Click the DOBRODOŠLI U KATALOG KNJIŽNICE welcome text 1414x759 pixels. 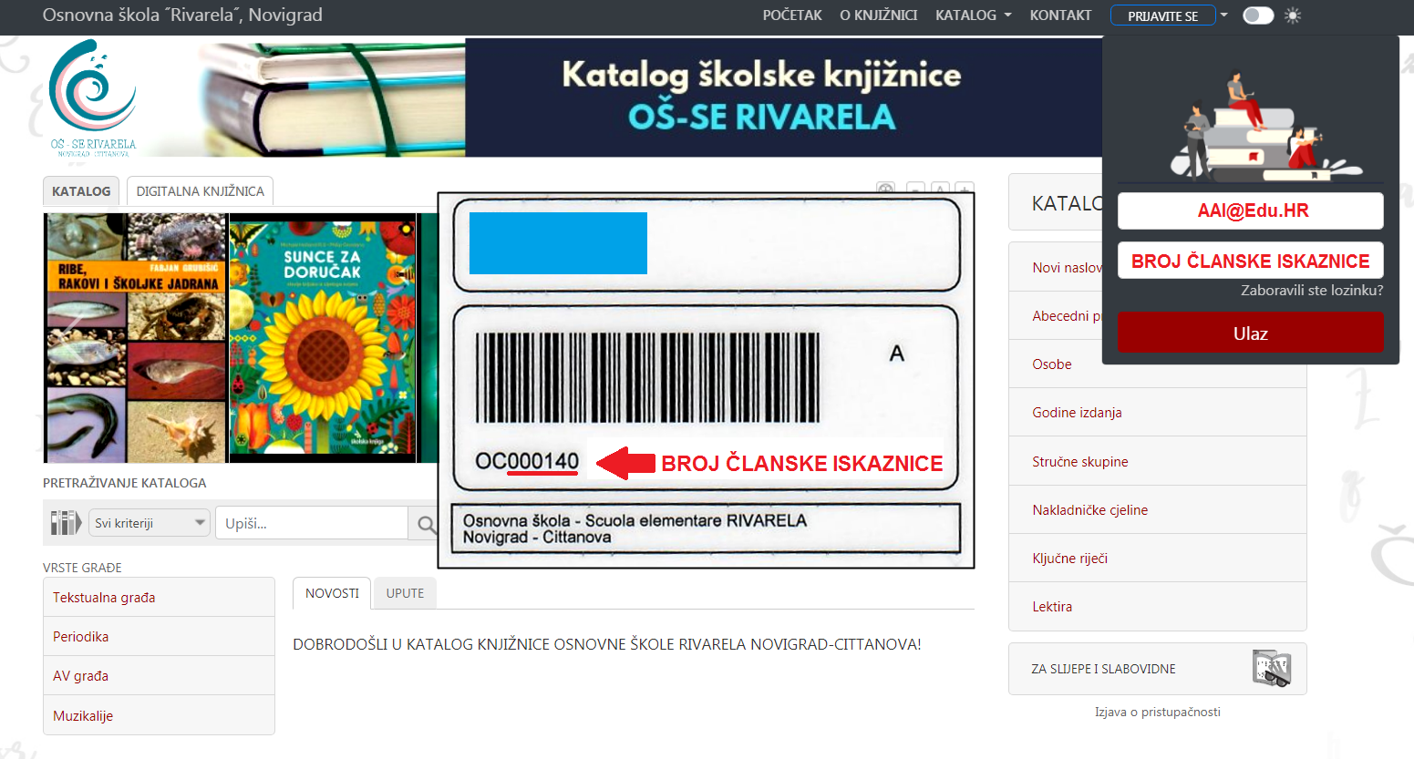[x=606, y=644]
